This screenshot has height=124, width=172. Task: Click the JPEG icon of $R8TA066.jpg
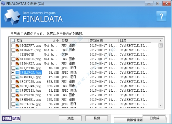click(x=17, y=104)
